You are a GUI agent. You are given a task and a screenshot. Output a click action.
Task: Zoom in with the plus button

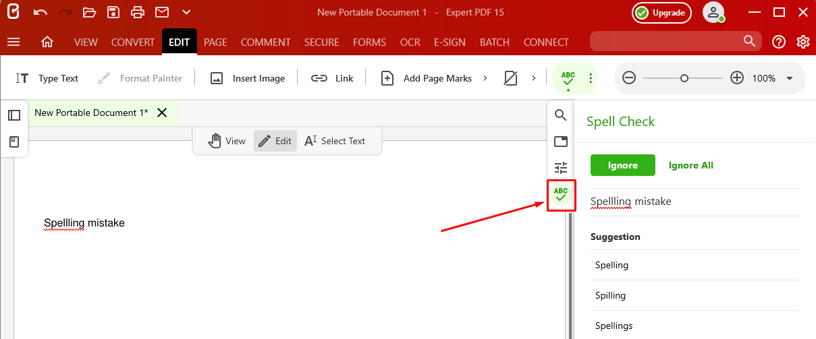(737, 78)
